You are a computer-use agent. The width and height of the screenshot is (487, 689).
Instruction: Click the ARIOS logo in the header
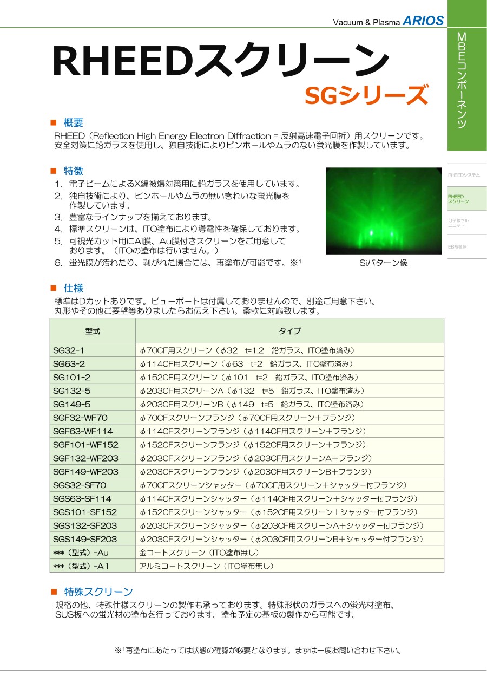(x=423, y=21)
